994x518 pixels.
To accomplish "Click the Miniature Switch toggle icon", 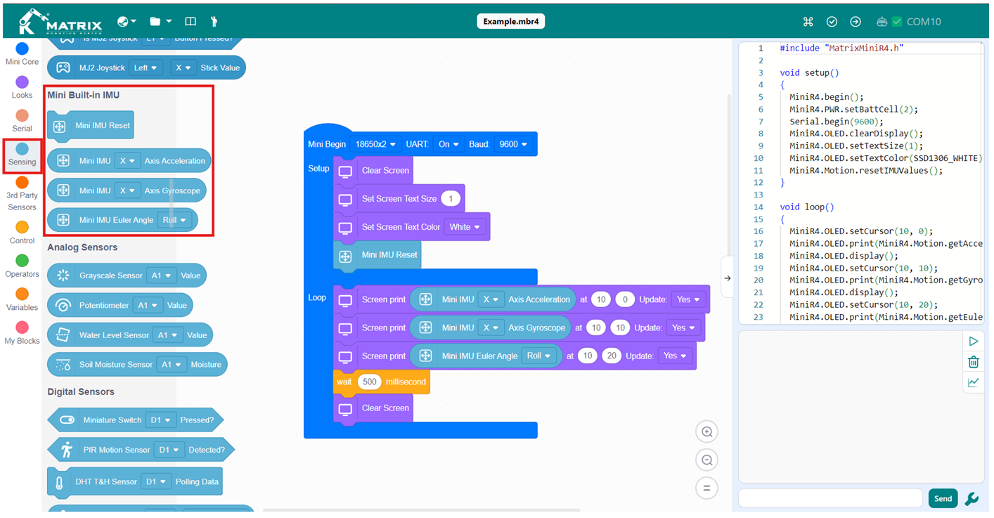I will pyautogui.click(x=67, y=420).
